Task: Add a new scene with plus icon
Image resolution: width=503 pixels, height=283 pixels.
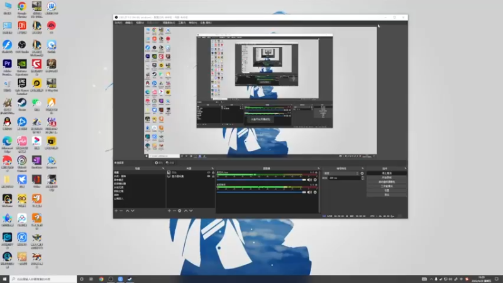Action: coord(116,211)
